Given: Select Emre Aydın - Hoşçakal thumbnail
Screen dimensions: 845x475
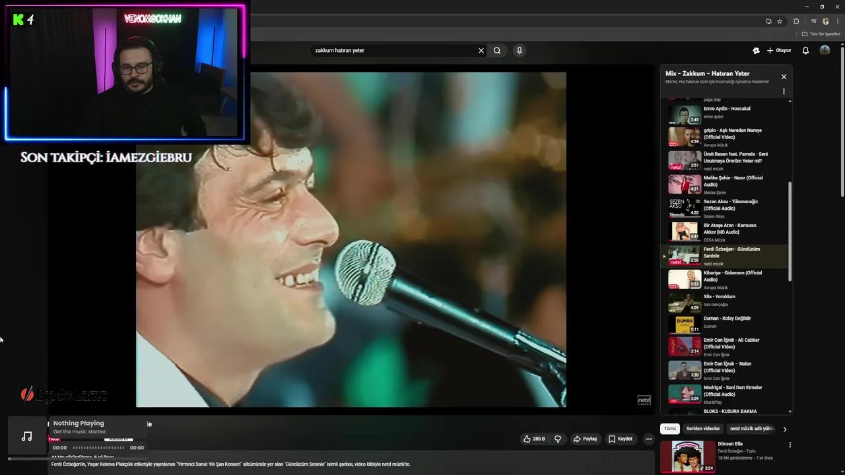Looking at the screenshot, I should [x=685, y=115].
